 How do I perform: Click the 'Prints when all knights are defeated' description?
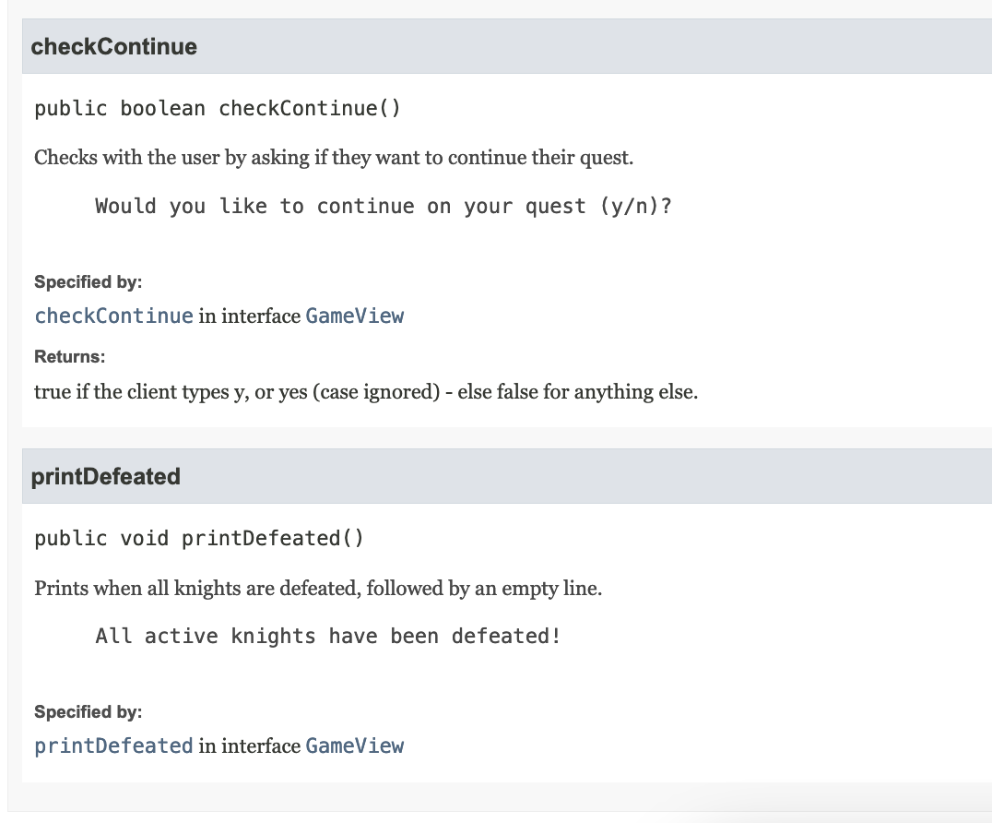pyautogui.click(x=318, y=588)
